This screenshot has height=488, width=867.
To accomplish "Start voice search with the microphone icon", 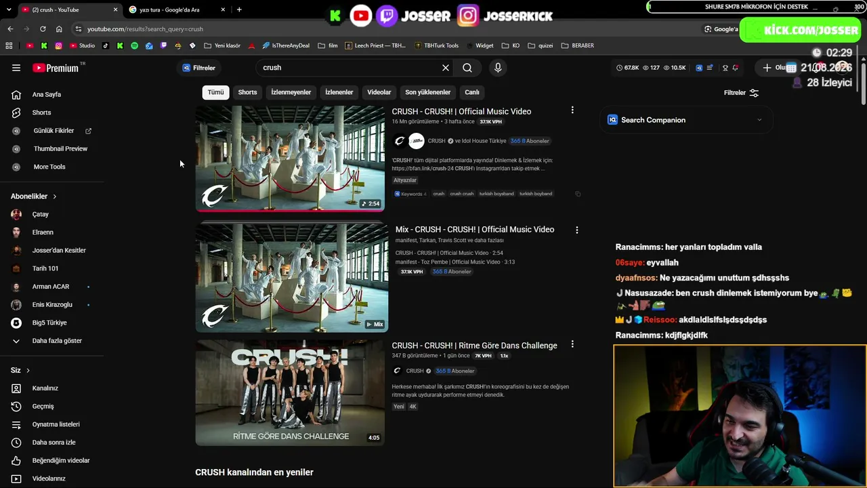I will 498,68.
